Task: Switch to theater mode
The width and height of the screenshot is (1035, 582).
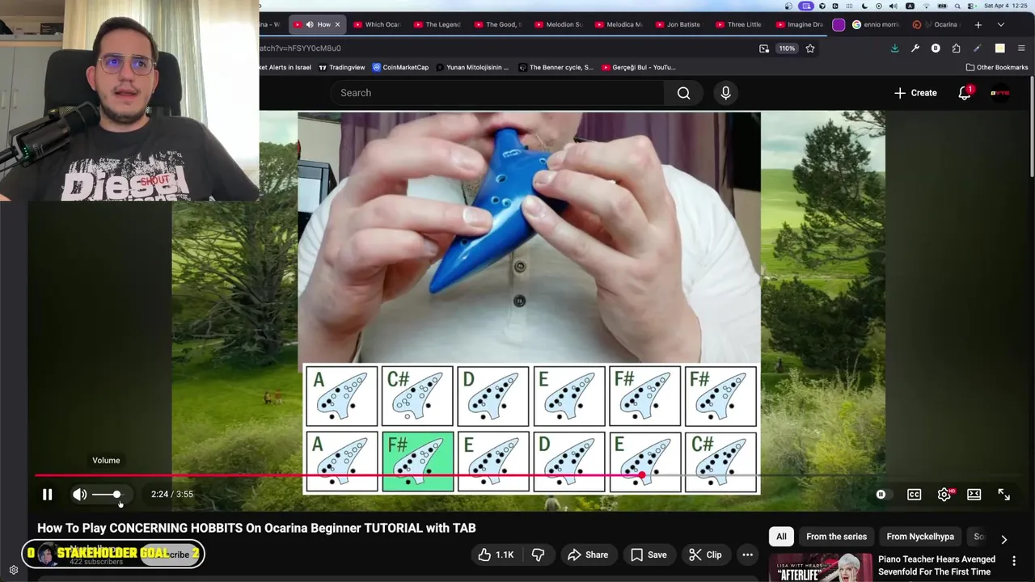Action: 974,494
